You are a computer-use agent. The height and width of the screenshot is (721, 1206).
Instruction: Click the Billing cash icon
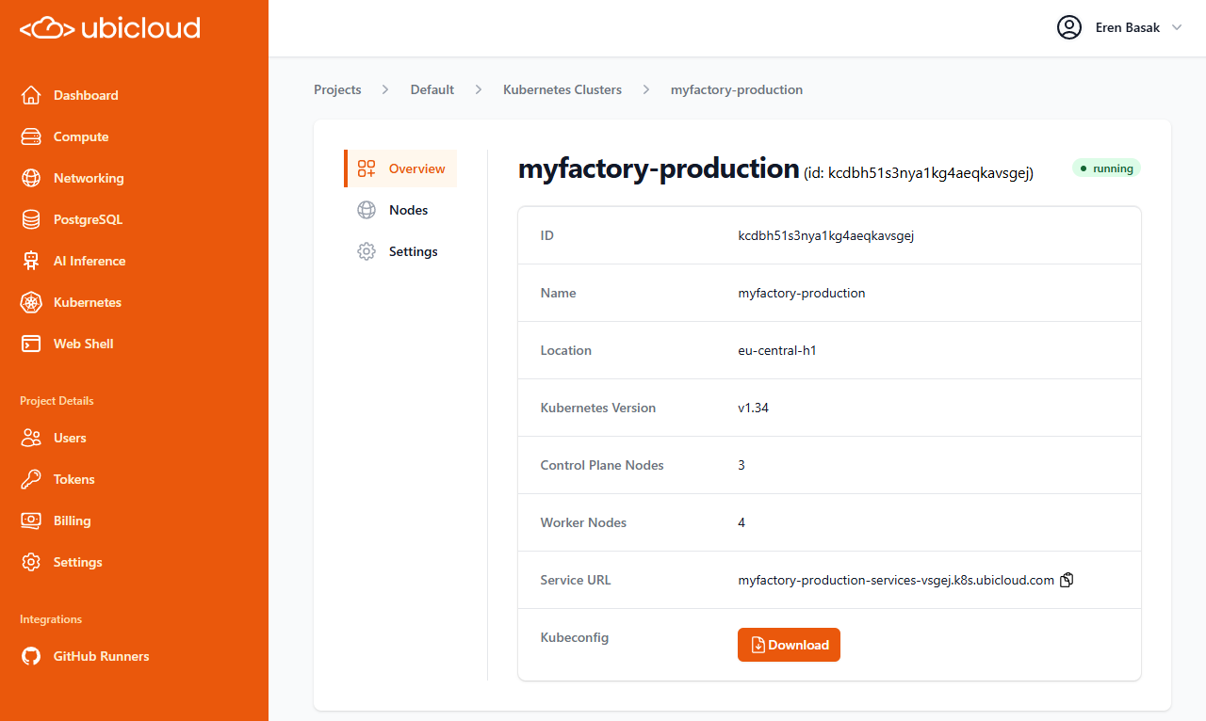tap(31, 521)
